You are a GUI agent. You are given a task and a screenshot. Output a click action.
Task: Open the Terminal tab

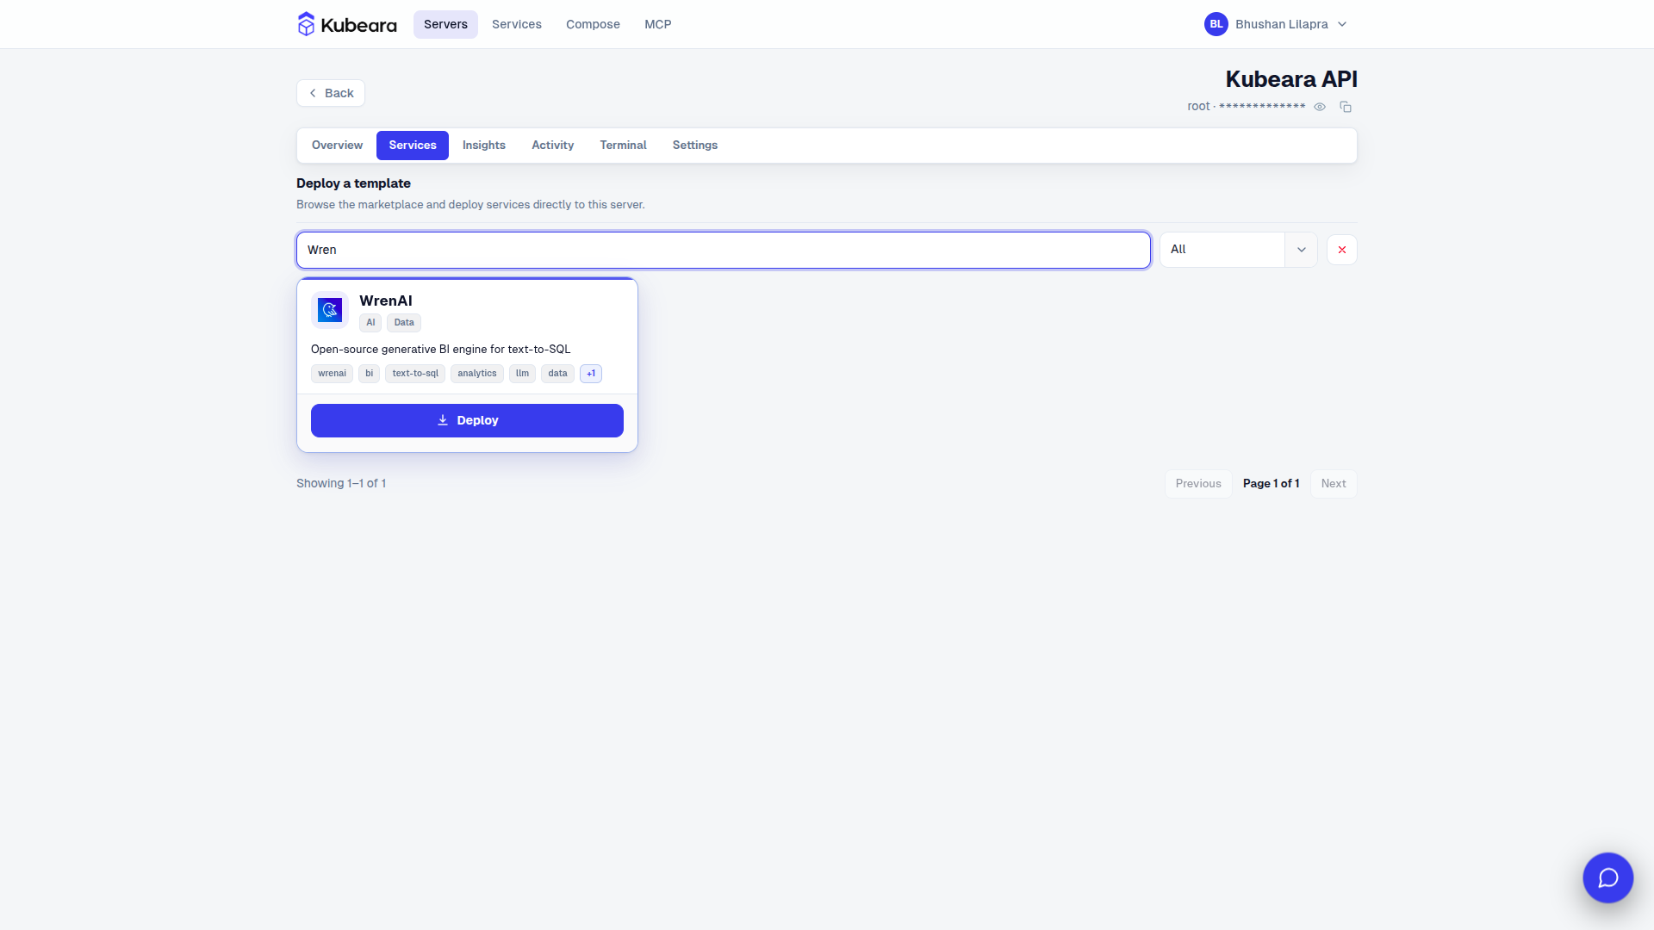pos(623,146)
